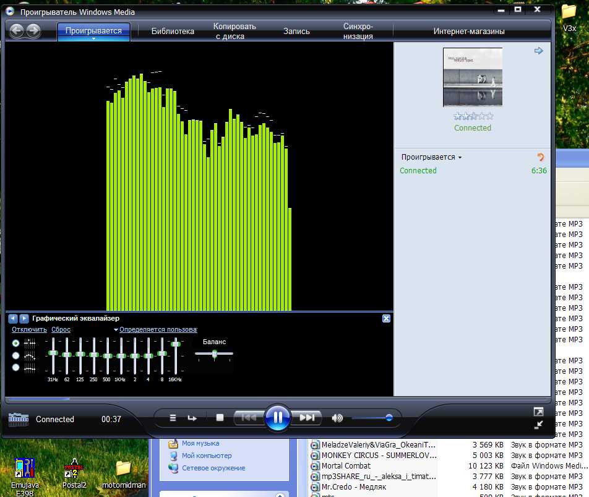
Task: Mute sound using the speaker icon
Action: [x=337, y=418]
